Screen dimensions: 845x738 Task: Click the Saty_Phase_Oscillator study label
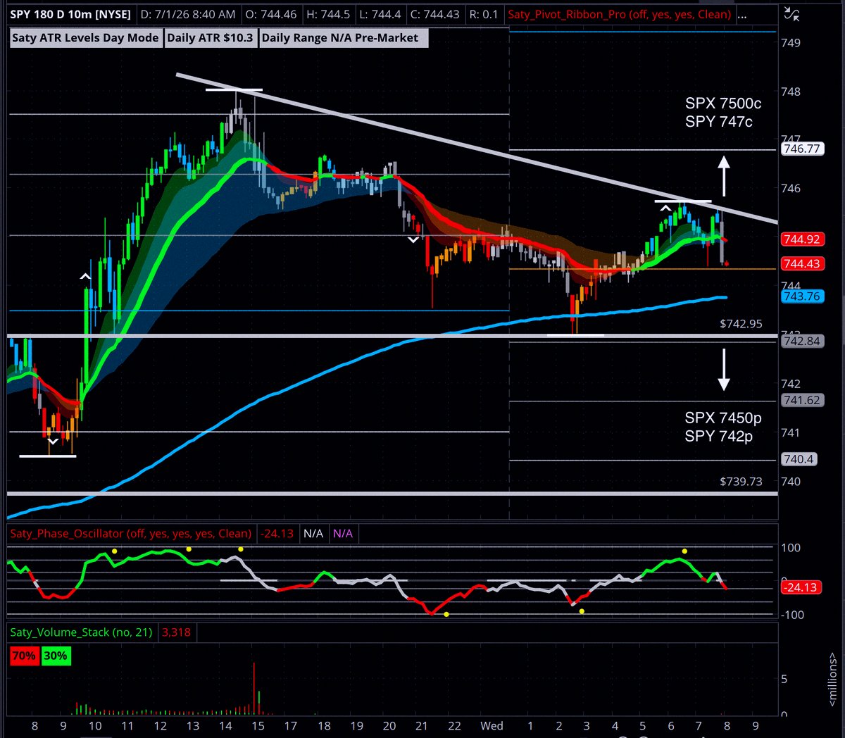pos(130,534)
